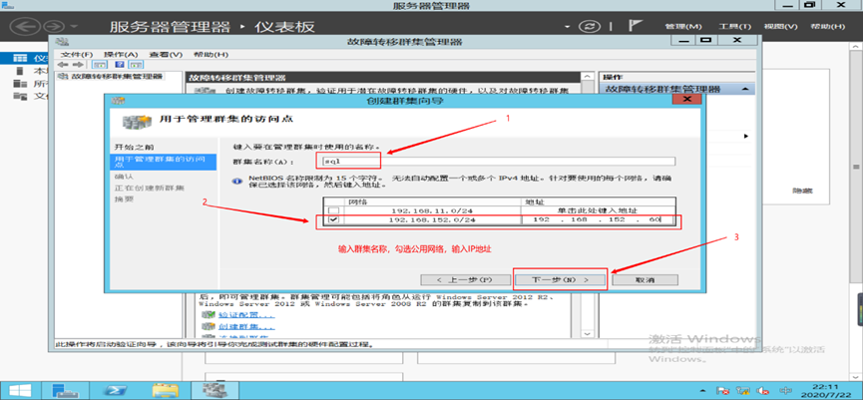The width and height of the screenshot is (863, 400).
Task: Click the show/hide action pane toolbar icon
Action: pyautogui.click(x=135, y=64)
